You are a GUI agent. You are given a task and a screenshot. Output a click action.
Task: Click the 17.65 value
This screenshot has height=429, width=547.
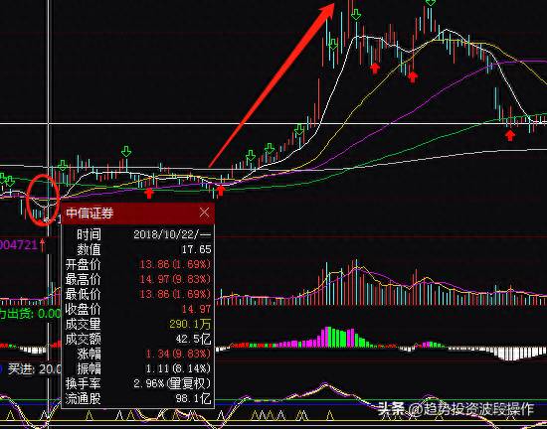tap(196, 249)
